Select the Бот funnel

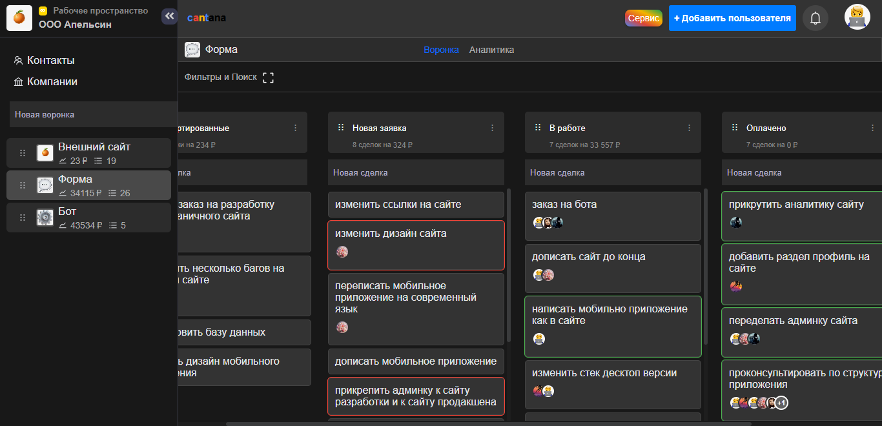tap(88, 218)
